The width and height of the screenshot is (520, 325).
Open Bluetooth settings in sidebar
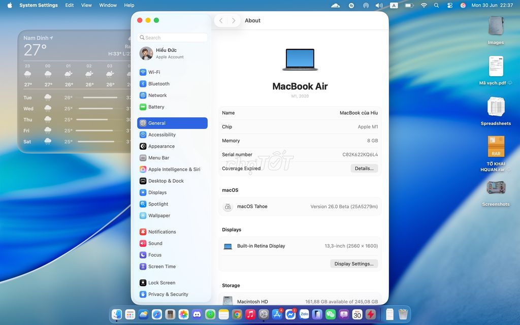point(172,84)
